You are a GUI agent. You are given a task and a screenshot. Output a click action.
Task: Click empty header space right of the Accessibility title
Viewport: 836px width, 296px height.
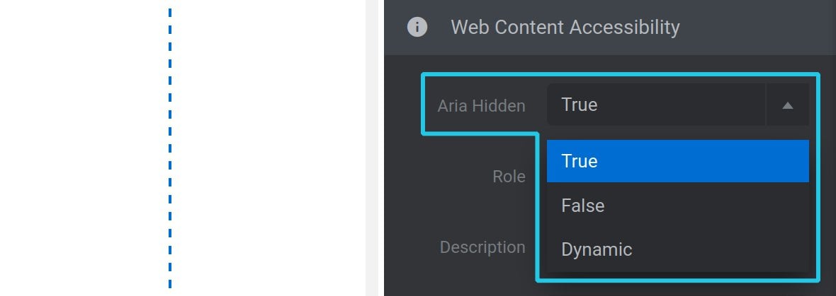[757, 27]
